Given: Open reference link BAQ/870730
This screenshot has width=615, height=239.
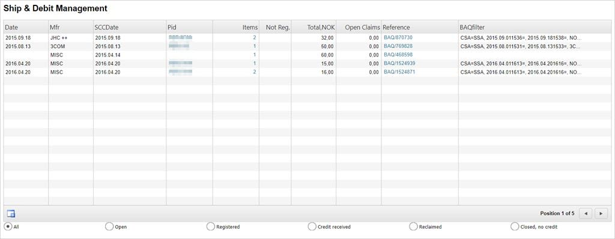Looking at the screenshot, I should (398, 37).
